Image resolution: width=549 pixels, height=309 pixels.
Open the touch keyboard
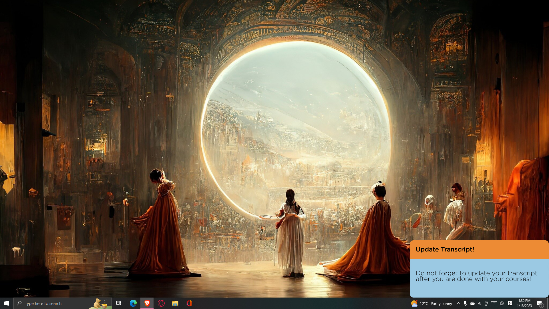pos(494,303)
